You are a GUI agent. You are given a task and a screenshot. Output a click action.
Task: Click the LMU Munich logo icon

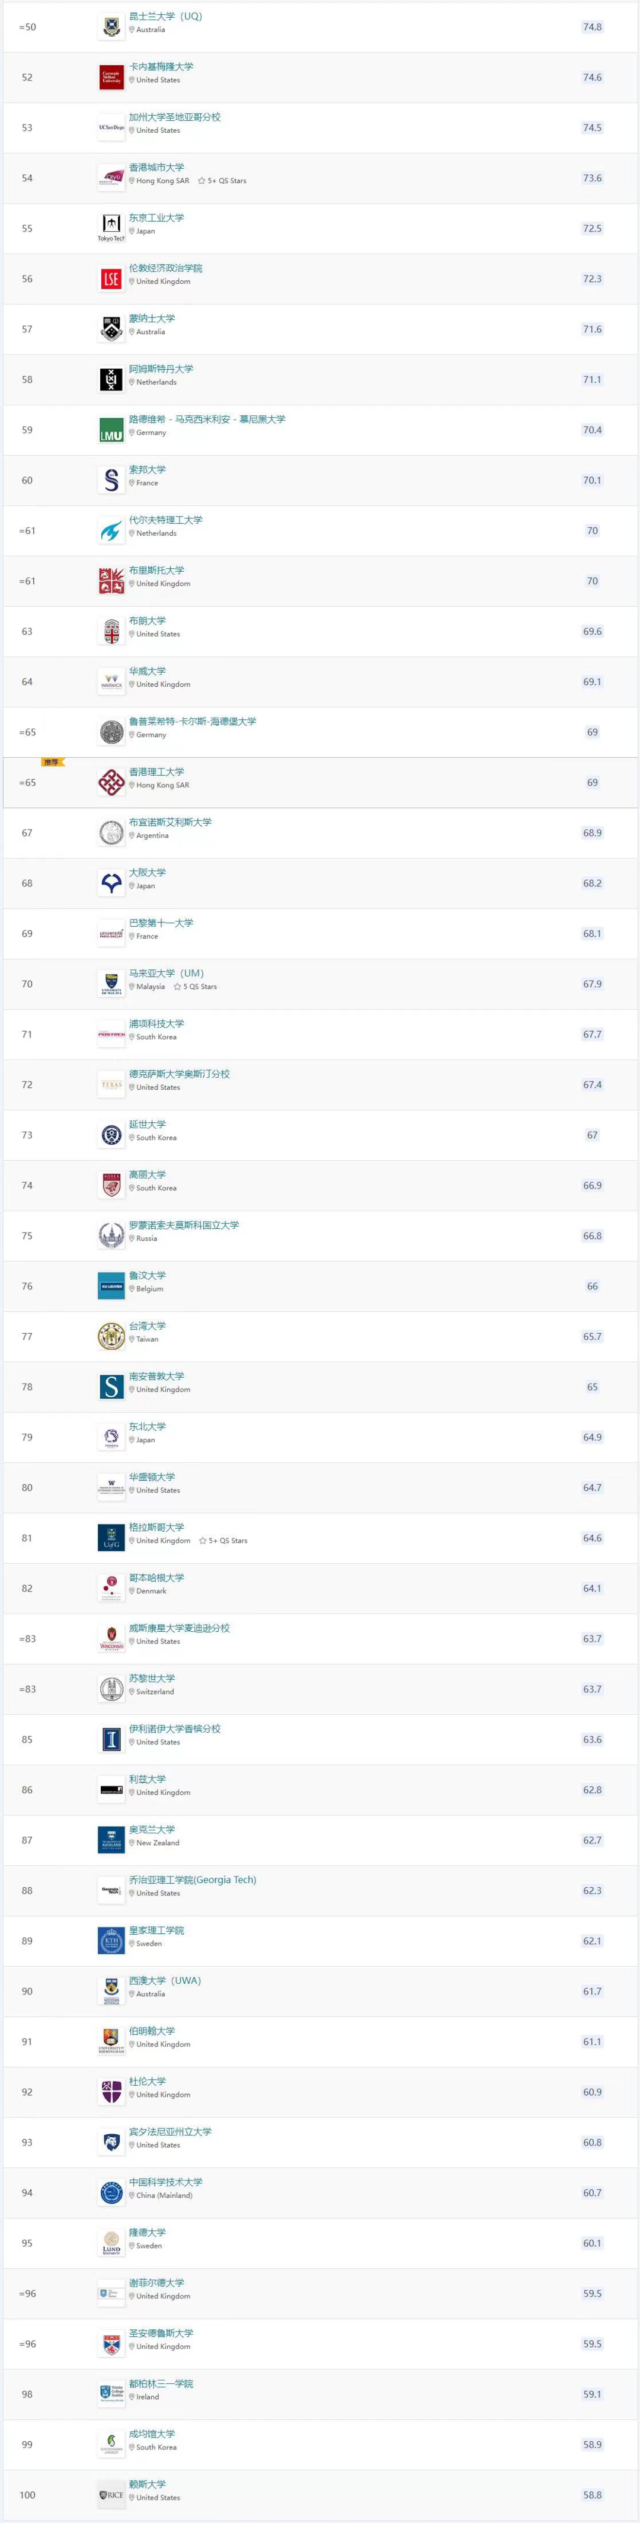111,430
